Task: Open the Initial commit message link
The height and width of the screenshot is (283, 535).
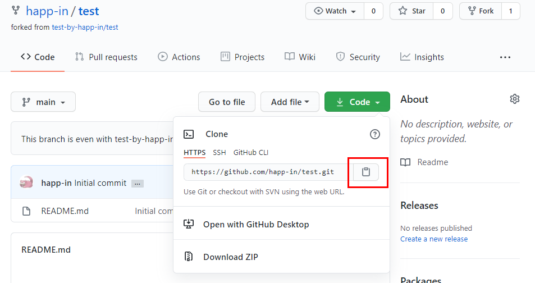Action: click(x=100, y=183)
